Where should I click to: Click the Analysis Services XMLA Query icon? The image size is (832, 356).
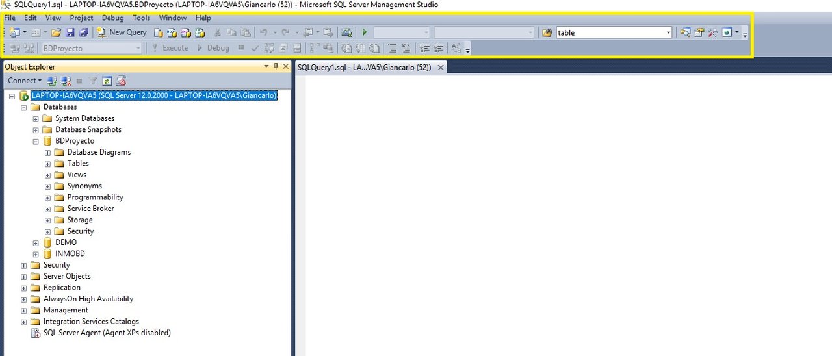200,32
